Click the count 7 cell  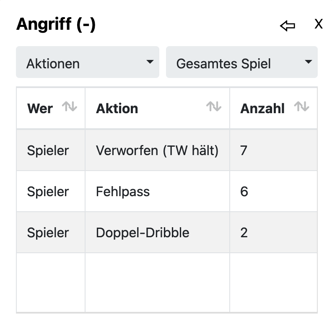tap(244, 150)
